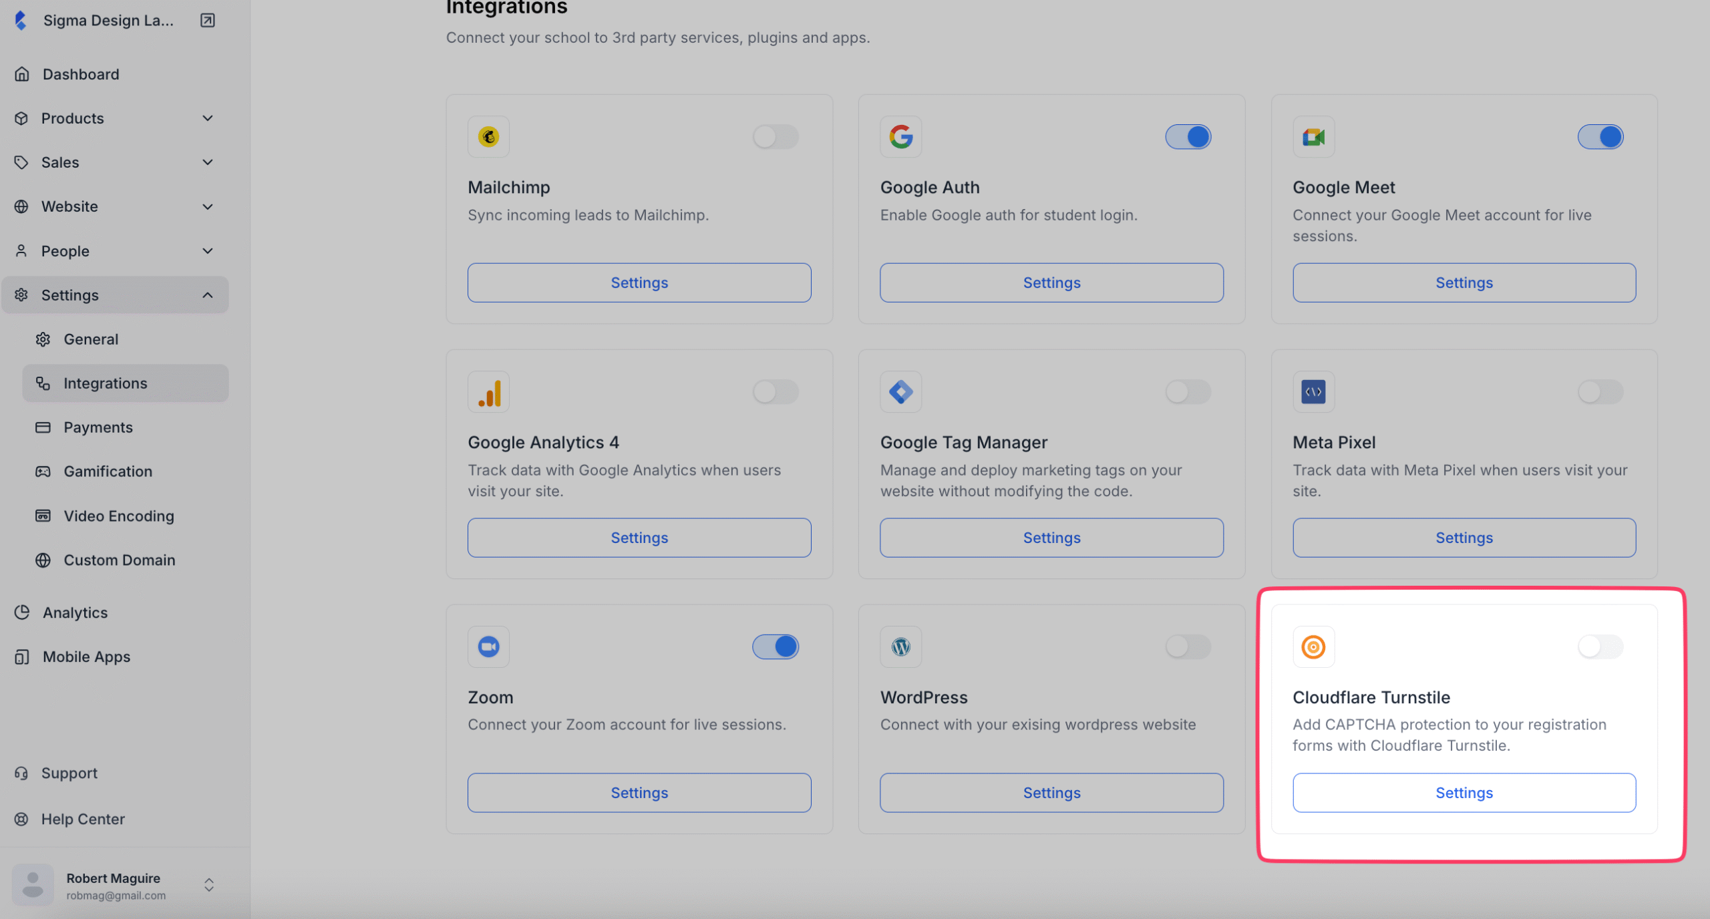
Task: Turn off the Zoom integration toggle
Action: (x=775, y=647)
